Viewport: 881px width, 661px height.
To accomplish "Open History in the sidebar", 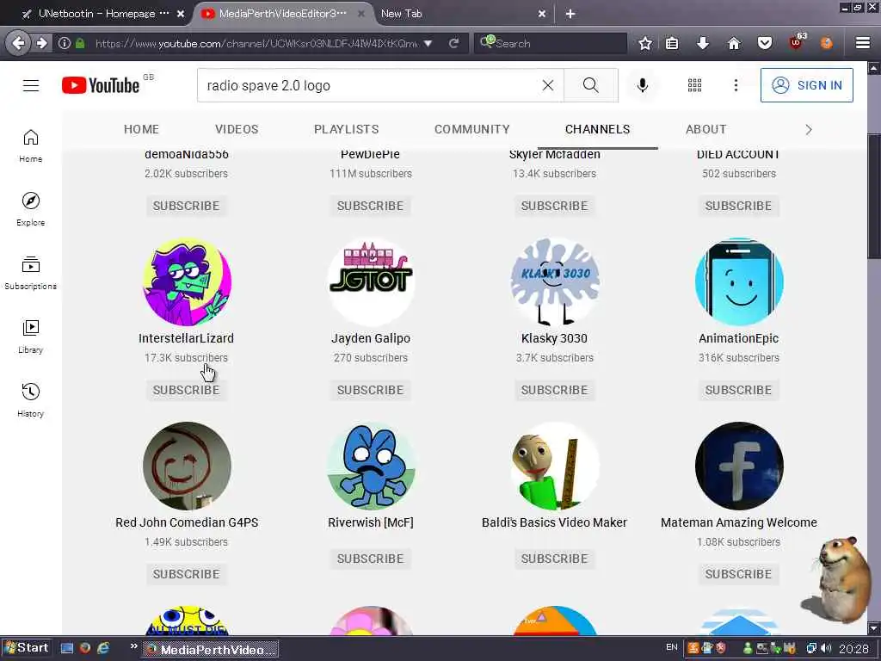I will [31, 400].
